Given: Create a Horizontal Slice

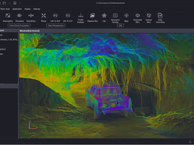Looking at the screenshot, I should [x=137, y=18].
